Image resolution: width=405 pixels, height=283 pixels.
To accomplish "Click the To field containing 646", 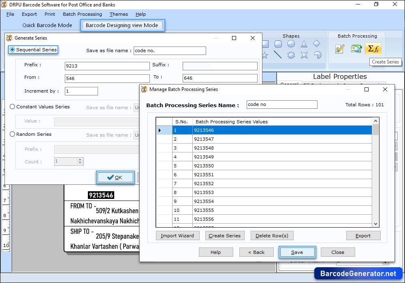I will pyautogui.click(x=220, y=78).
